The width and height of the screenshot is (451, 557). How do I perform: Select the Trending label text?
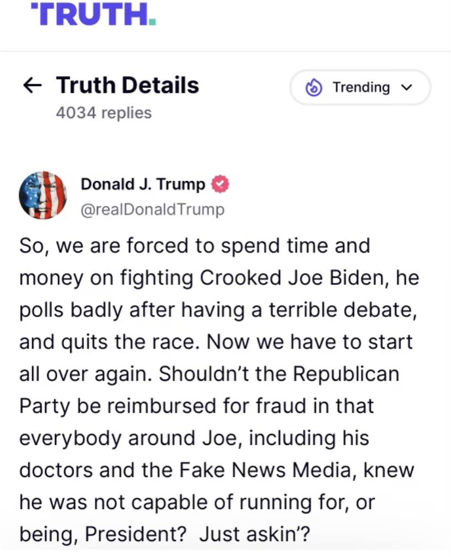pos(361,87)
